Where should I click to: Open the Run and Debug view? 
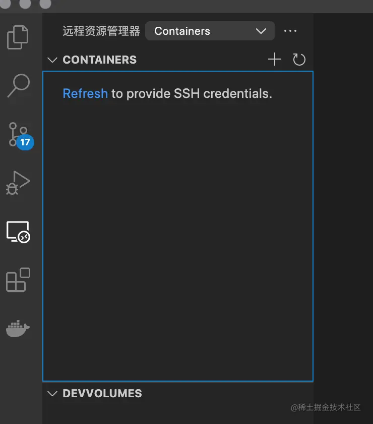[18, 182]
